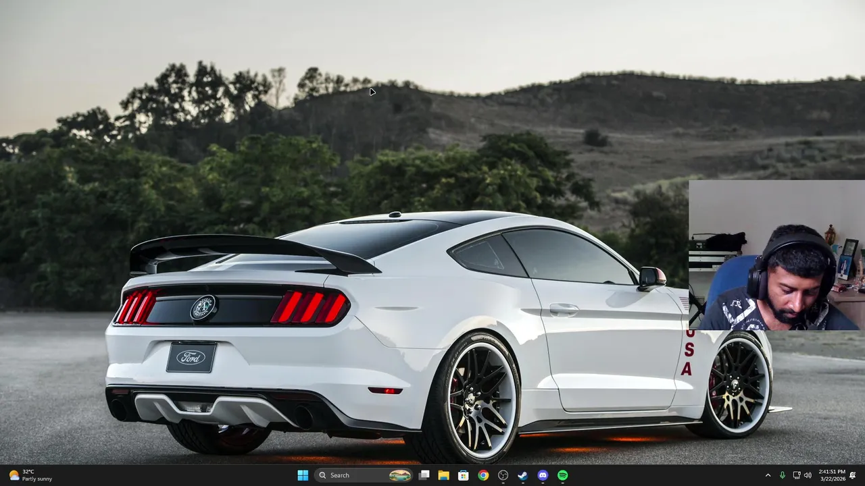The image size is (865, 486).
Task: Open Task View from the taskbar
Action: [424, 475]
